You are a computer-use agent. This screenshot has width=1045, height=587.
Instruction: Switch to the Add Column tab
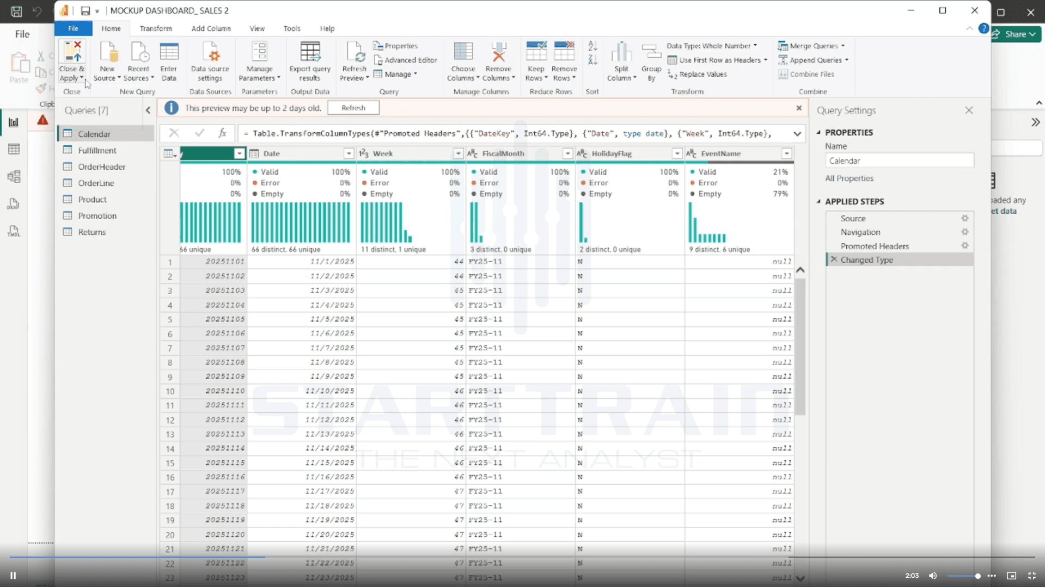coord(211,28)
